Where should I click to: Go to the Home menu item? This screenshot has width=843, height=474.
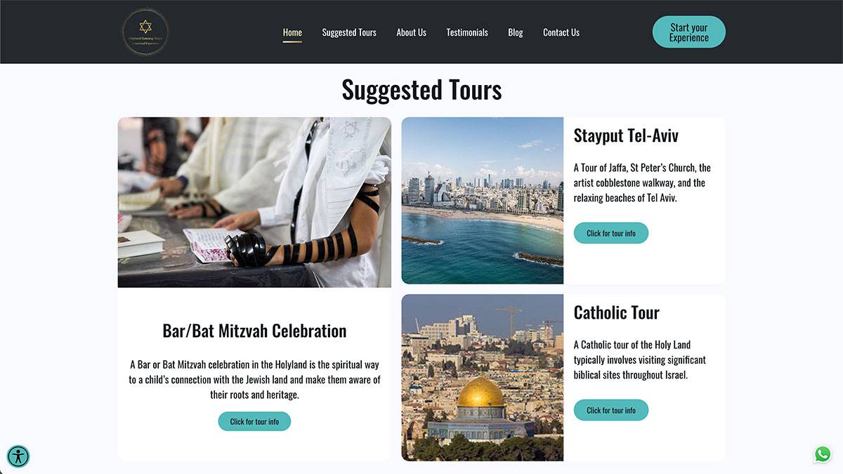point(292,32)
